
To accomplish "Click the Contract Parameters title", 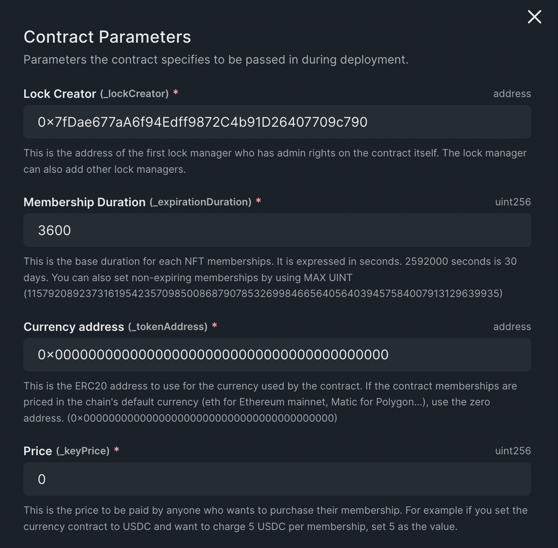I will [x=107, y=37].
